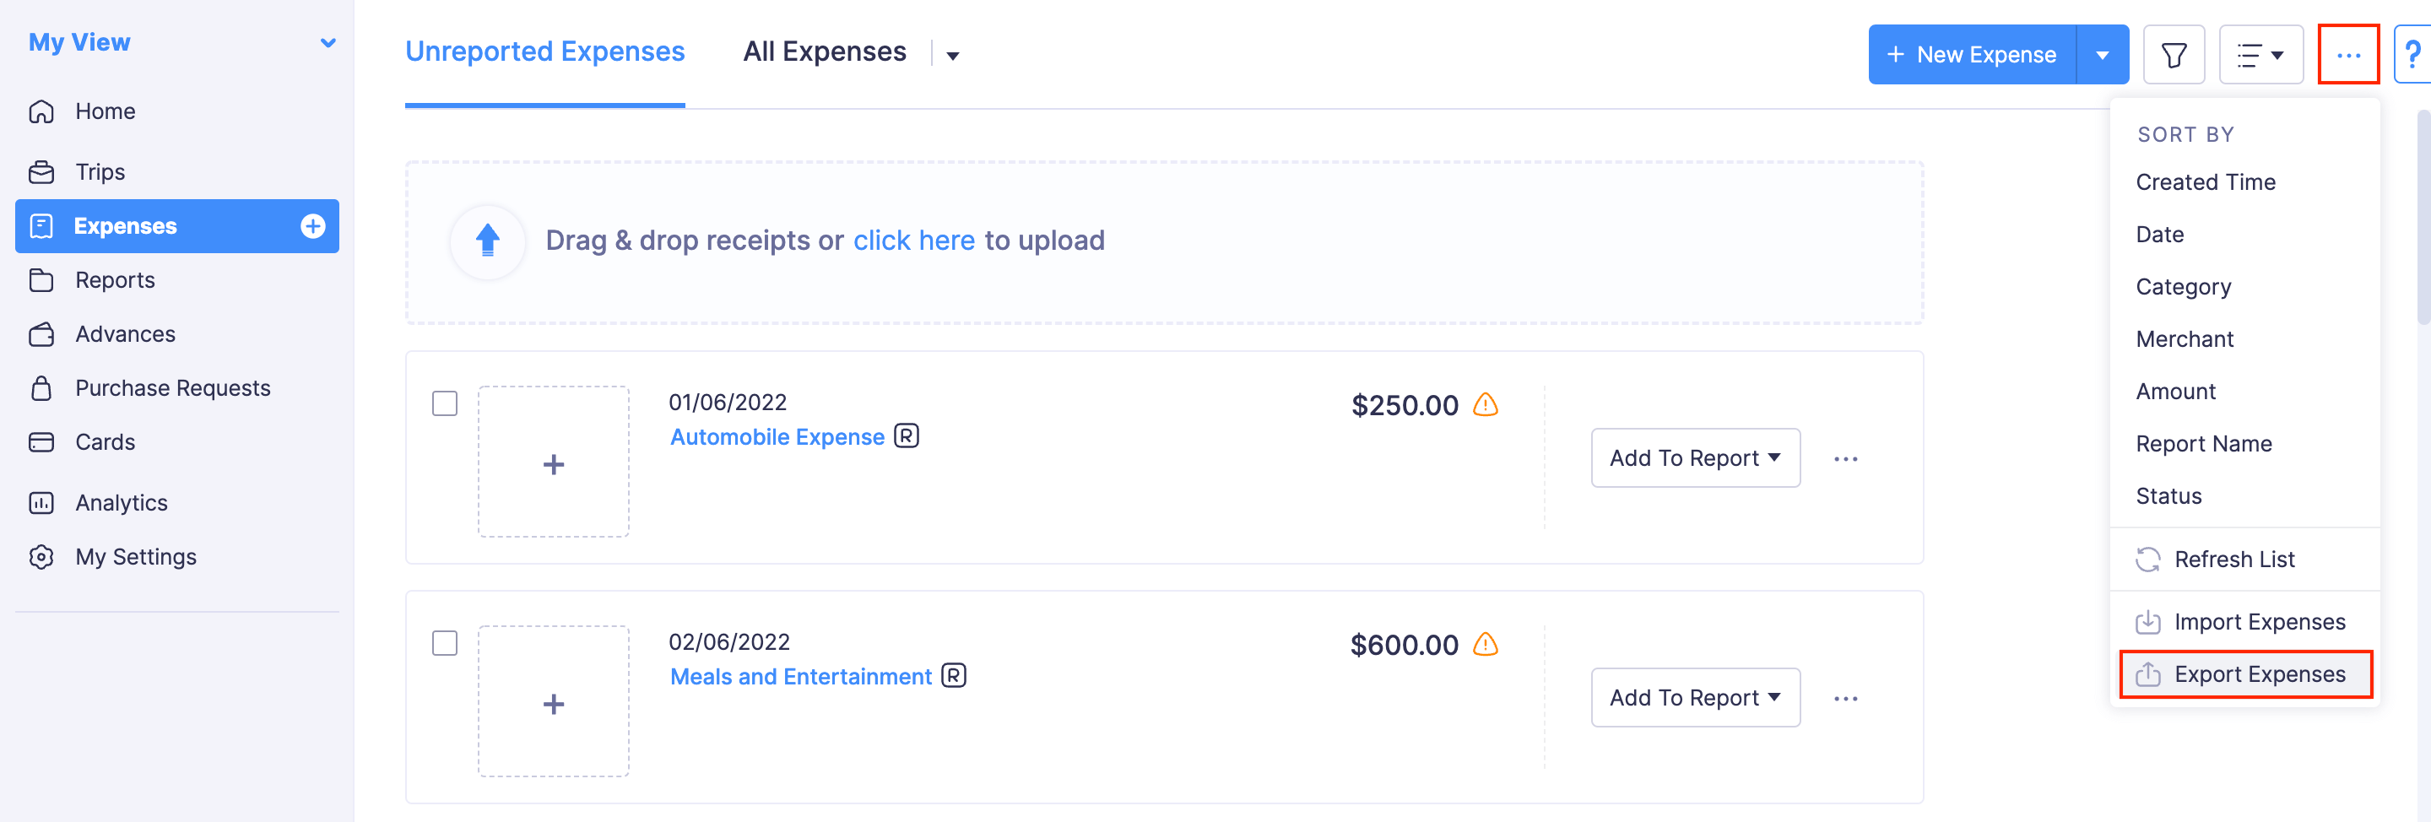Collapse the My View panel

pyautogui.click(x=328, y=41)
